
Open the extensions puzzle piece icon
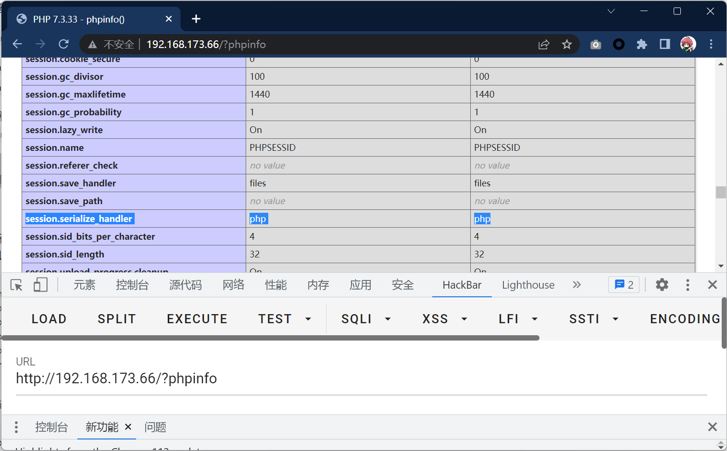click(x=641, y=44)
